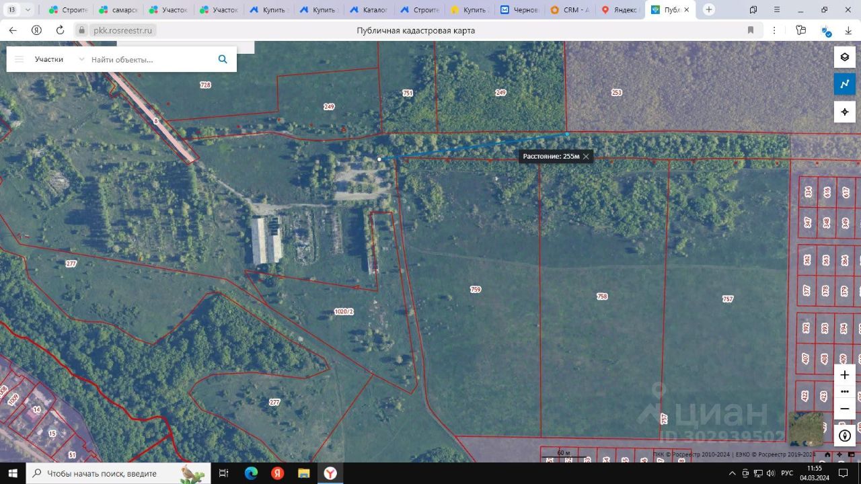Open the volume control in the tray

pos(771,473)
